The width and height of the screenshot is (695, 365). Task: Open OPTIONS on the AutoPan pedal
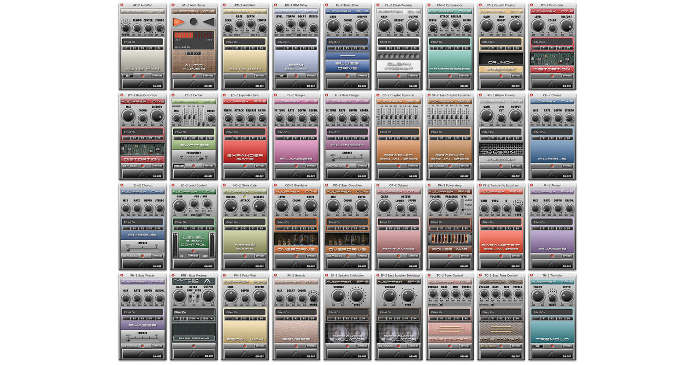(157, 76)
